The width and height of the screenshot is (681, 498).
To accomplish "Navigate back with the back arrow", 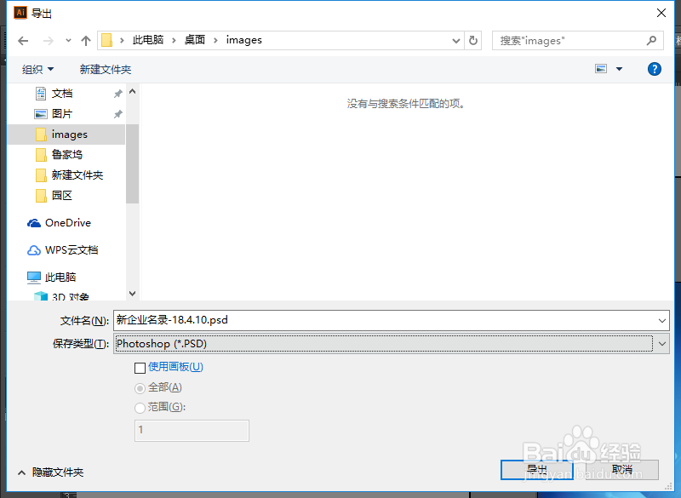I will 23,39.
